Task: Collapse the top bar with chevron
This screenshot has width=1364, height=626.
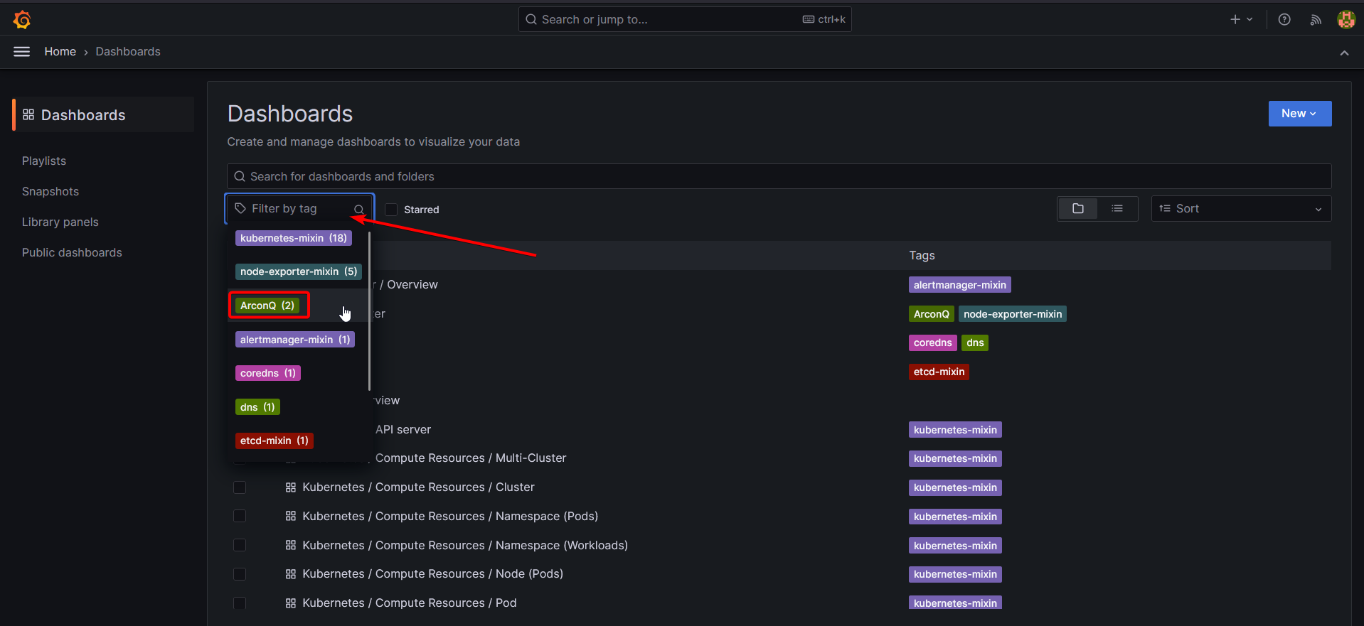Action: (x=1344, y=53)
